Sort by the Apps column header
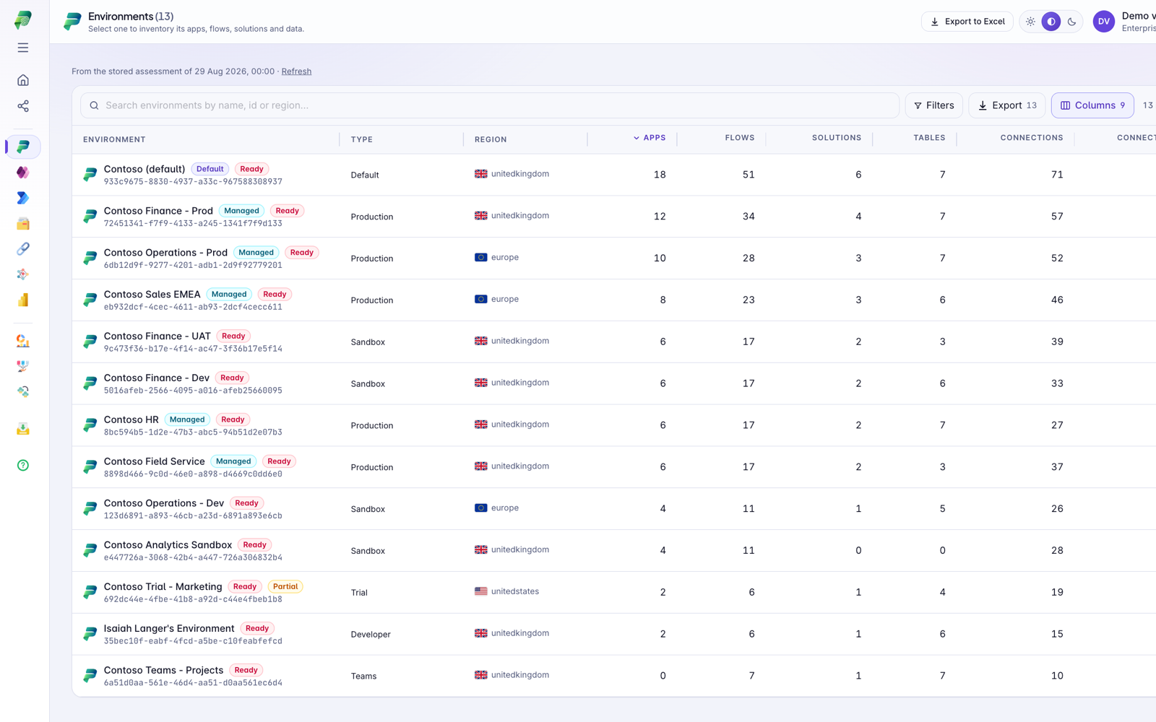 point(650,138)
